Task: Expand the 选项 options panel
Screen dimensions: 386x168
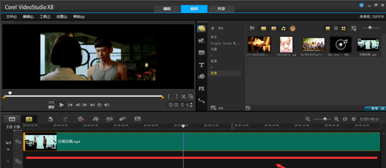Action: point(374,108)
